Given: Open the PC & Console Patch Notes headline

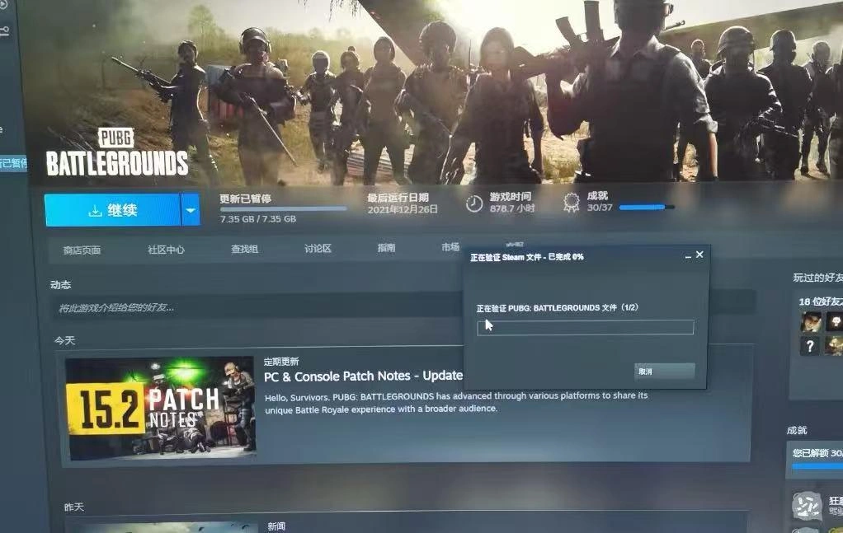Looking at the screenshot, I should coord(363,376).
